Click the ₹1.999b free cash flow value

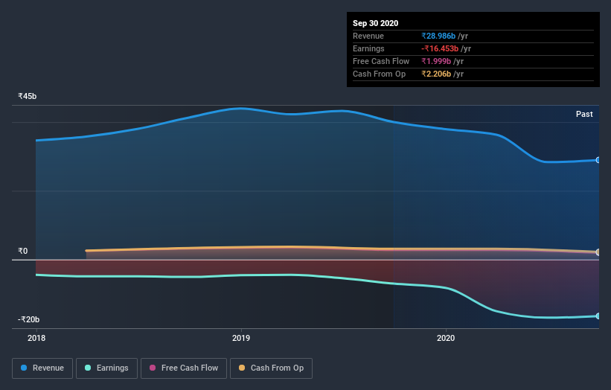pyautogui.click(x=436, y=61)
